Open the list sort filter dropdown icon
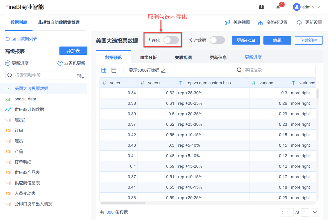 point(80,76)
